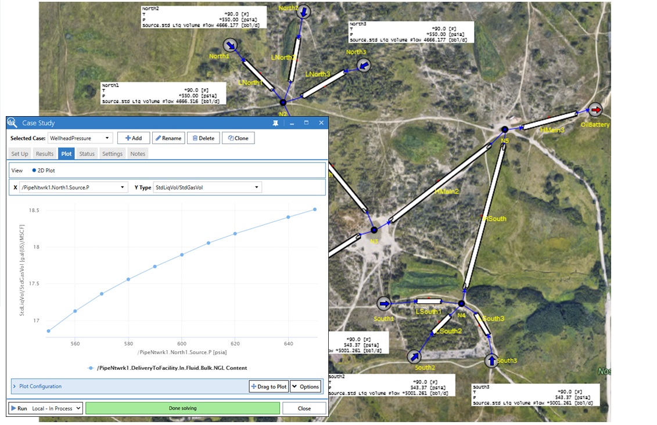The height and width of the screenshot is (425, 657).
Task: Click the NGL Content legend entry
Action: [167, 368]
